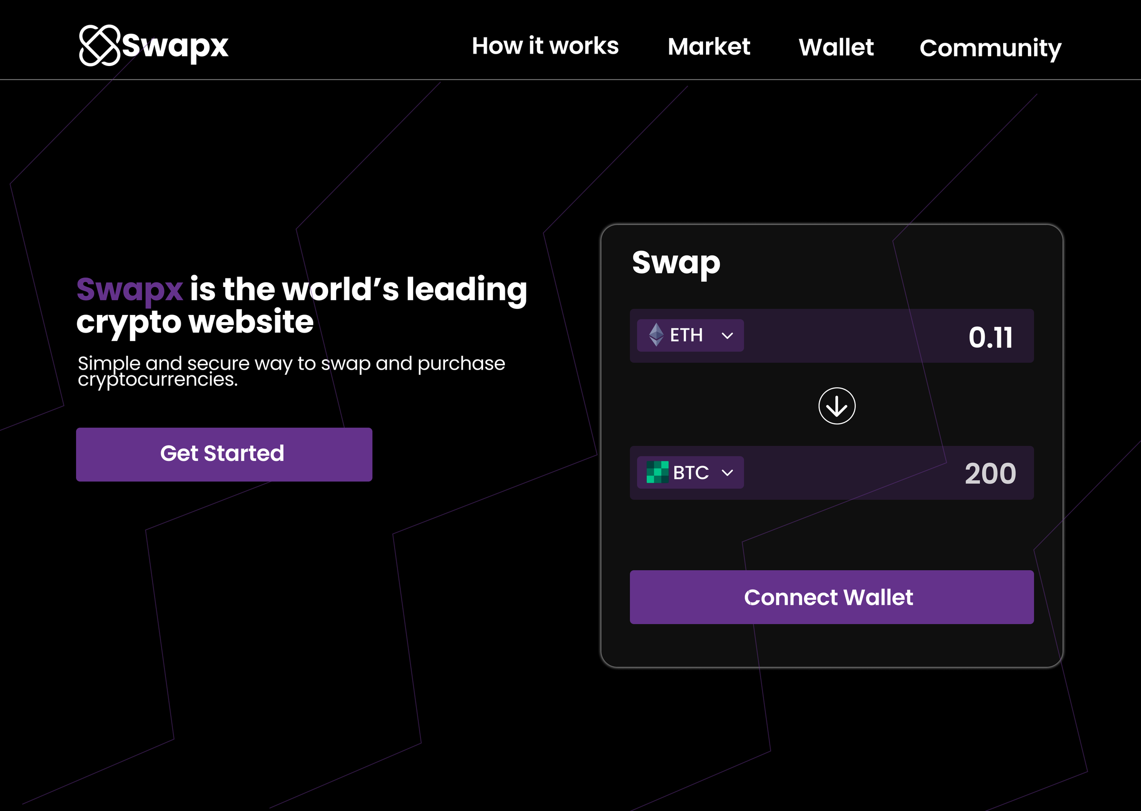Screen dimensions: 1141x811
Task: Open the 'Community' navigation item
Action: [991, 47]
